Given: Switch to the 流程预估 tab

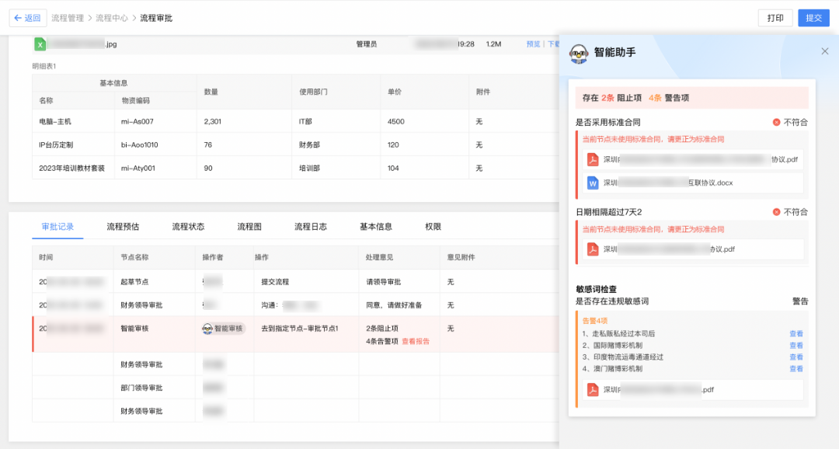Looking at the screenshot, I should [123, 227].
